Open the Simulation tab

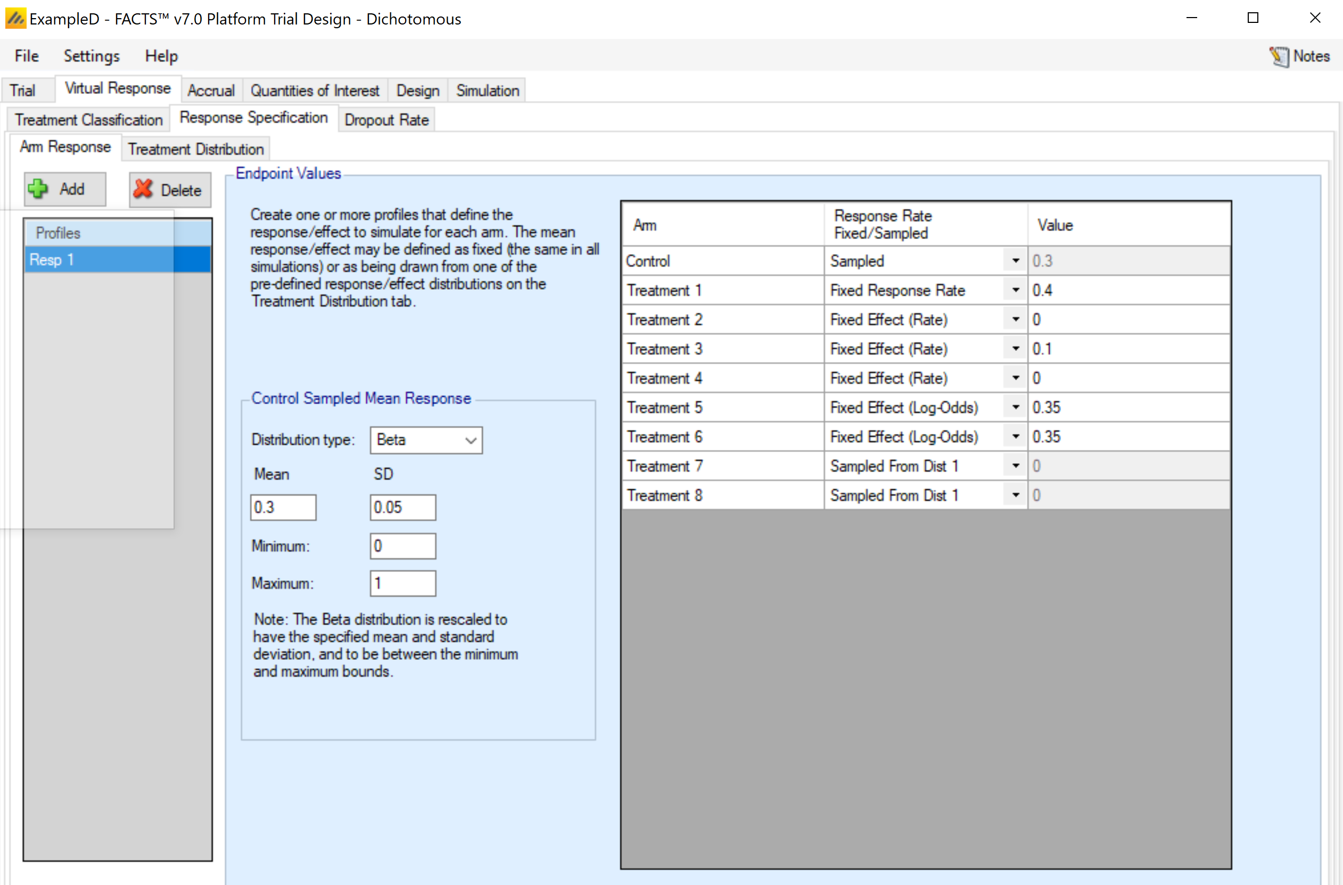[x=487, y=91]
